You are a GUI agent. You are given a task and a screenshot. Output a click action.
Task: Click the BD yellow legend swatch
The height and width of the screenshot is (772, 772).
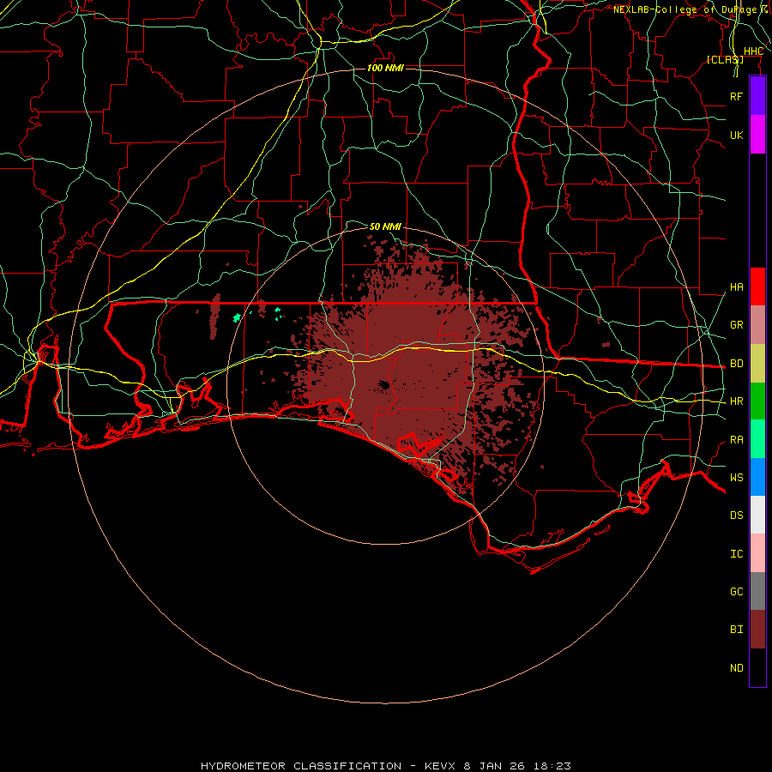[757, 363]
